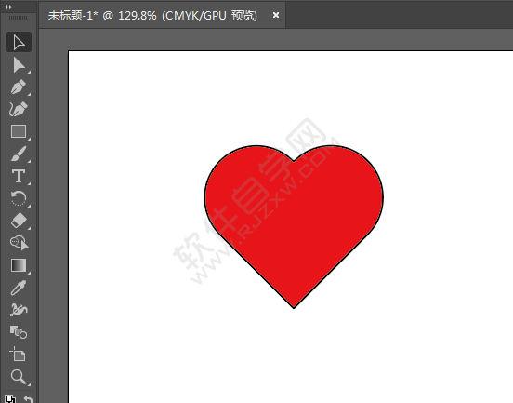Select the Gradient tool
The width and height of the screenshot is (513, 403).
[x=19, y=265]
